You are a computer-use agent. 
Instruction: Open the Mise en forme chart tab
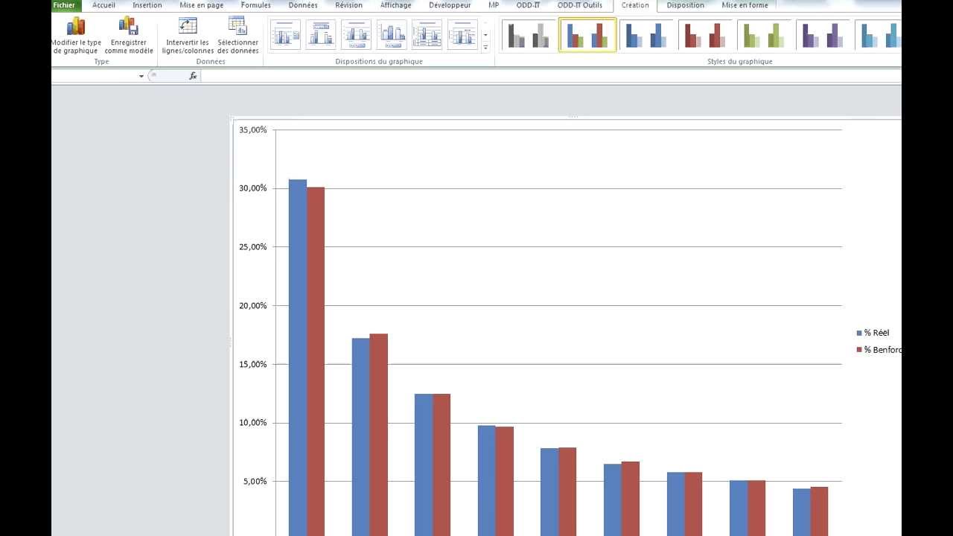(745, 5)
